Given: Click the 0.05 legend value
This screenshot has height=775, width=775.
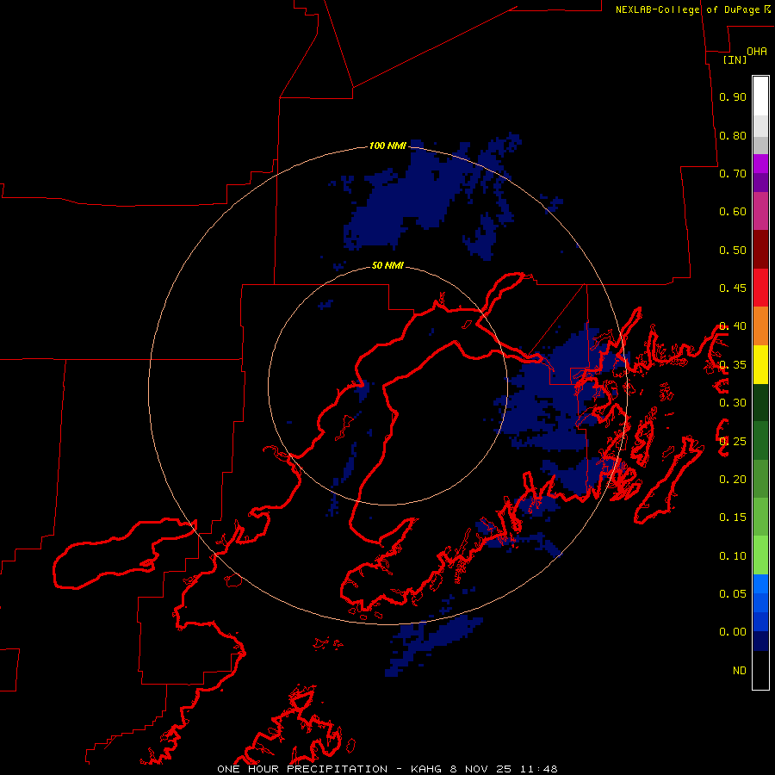Looking at the screenshot, I should click(x=733, y=594).
